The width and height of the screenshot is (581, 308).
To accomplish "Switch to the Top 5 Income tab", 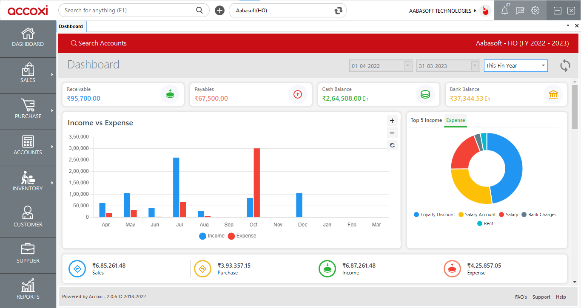I will (x=426, y=120).
